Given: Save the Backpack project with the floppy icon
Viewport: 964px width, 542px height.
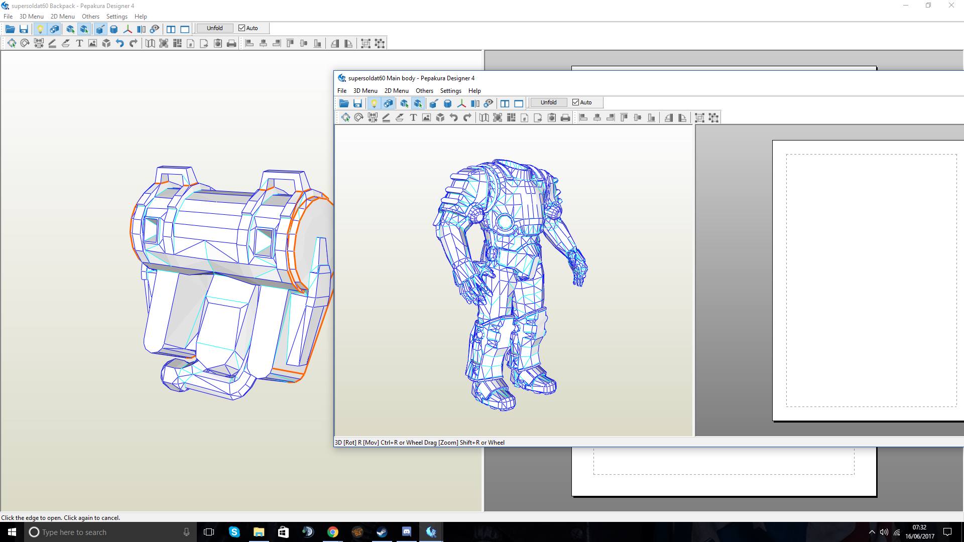Looking at the screenshot, I should (24, 29).
